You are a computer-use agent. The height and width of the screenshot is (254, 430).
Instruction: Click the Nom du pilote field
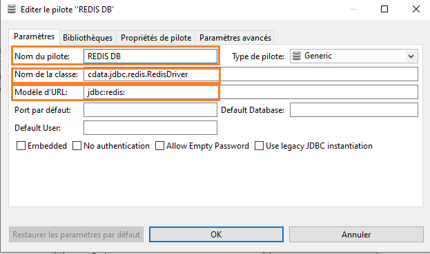click(150, 56)
